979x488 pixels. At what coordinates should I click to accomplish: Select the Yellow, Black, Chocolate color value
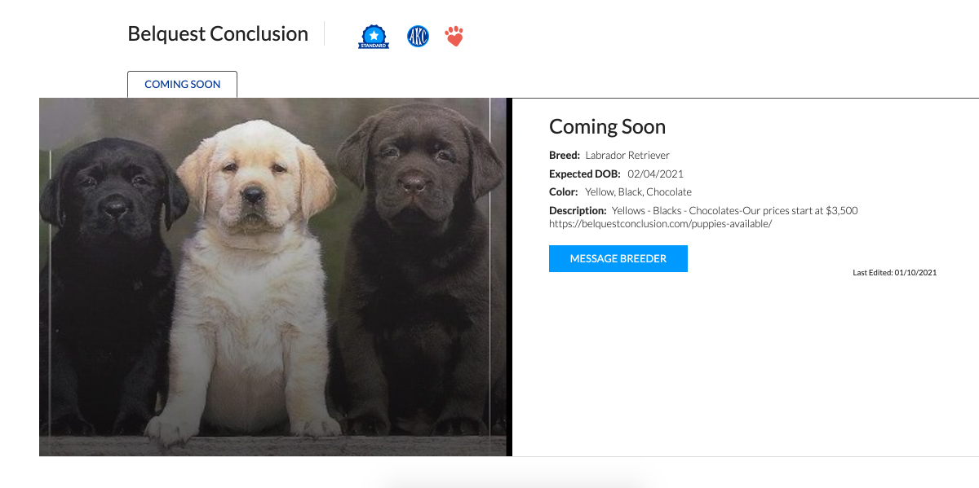[638, 192]
